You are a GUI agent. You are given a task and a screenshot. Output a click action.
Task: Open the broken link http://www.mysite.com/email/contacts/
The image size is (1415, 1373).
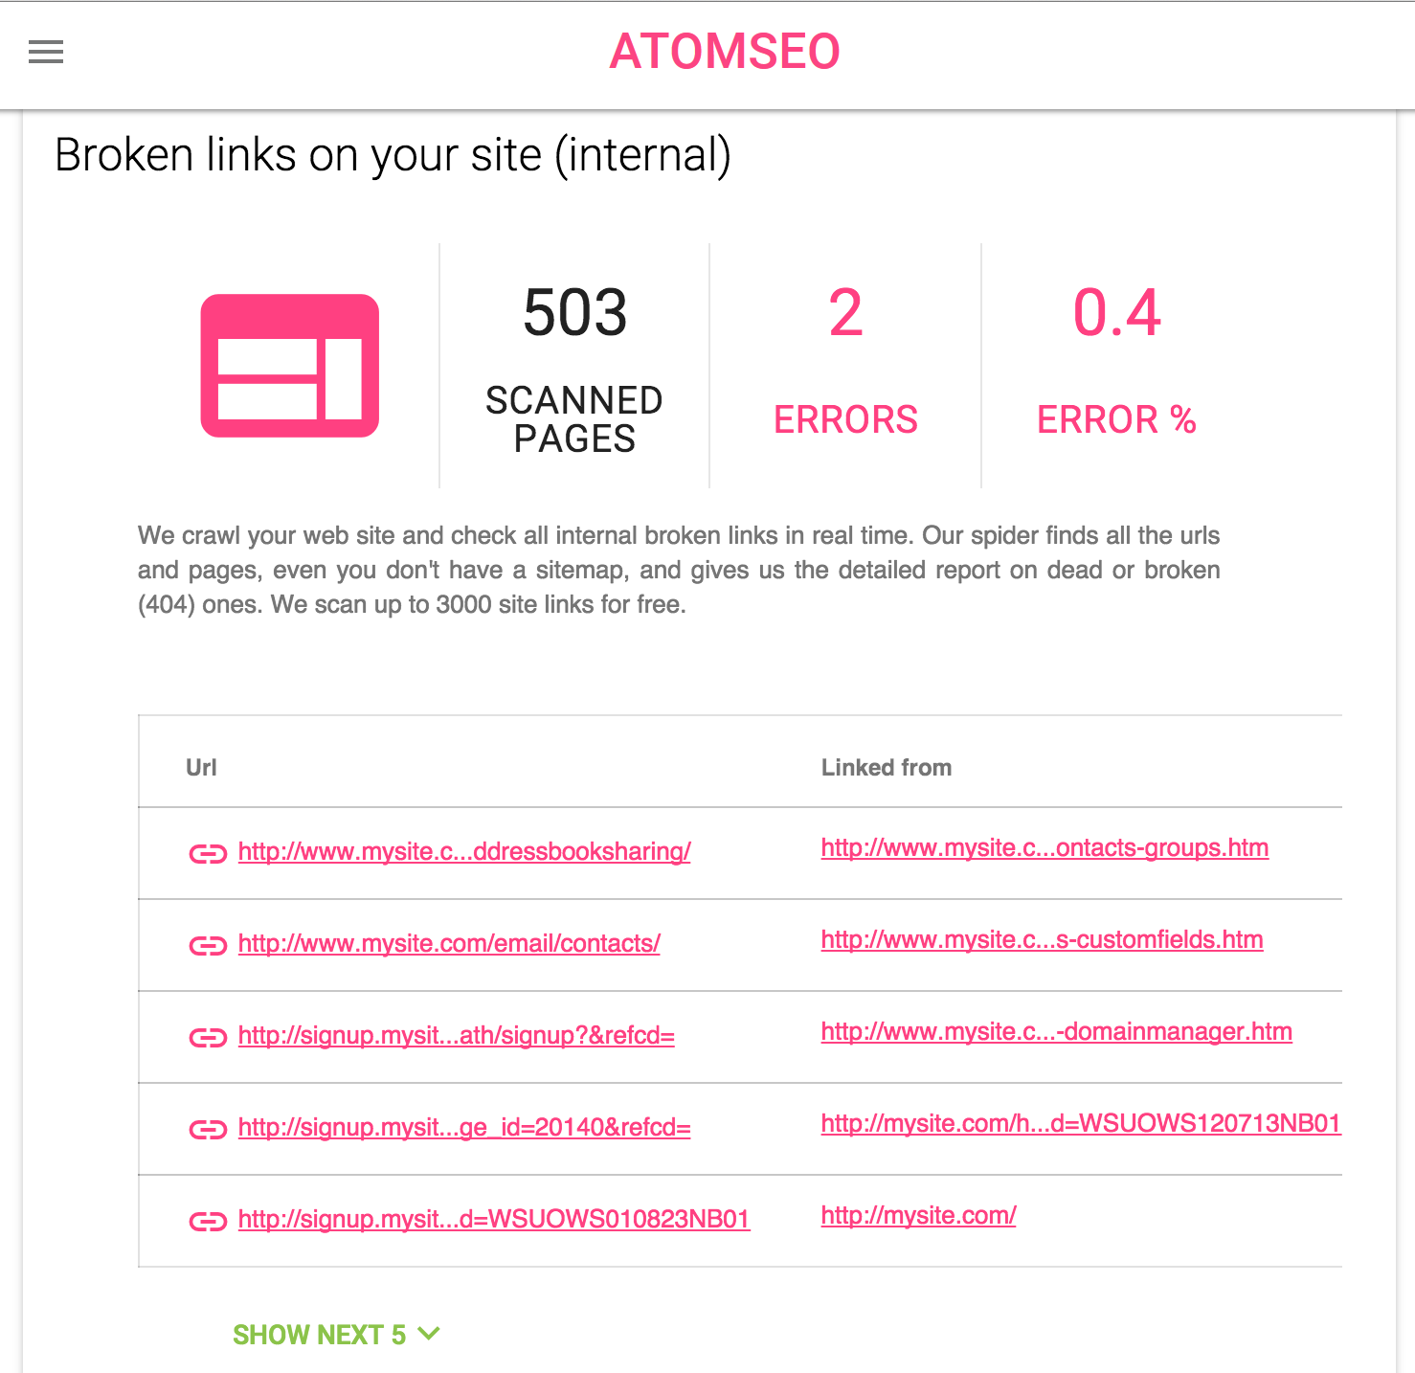coord(448,943)
